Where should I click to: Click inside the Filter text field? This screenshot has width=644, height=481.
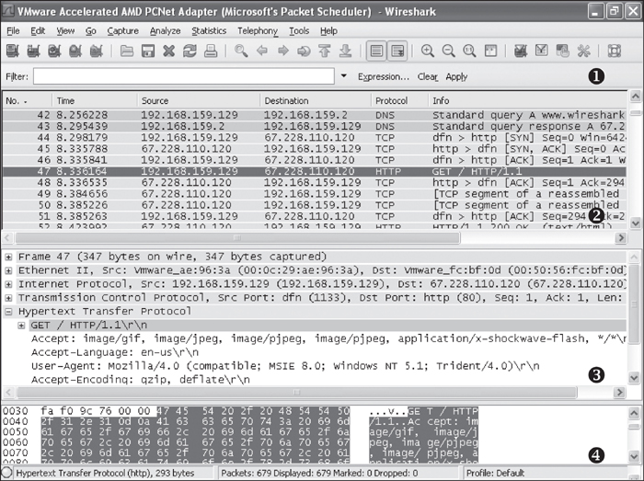pos(184,76)
